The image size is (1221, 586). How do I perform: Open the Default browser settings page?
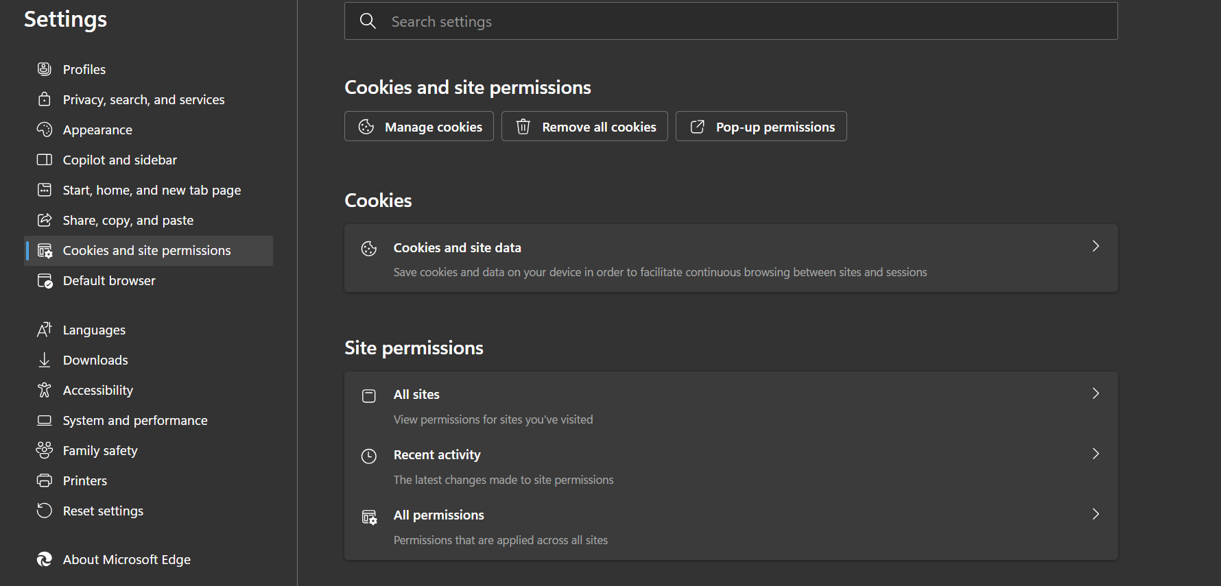(x=109, y=280)
